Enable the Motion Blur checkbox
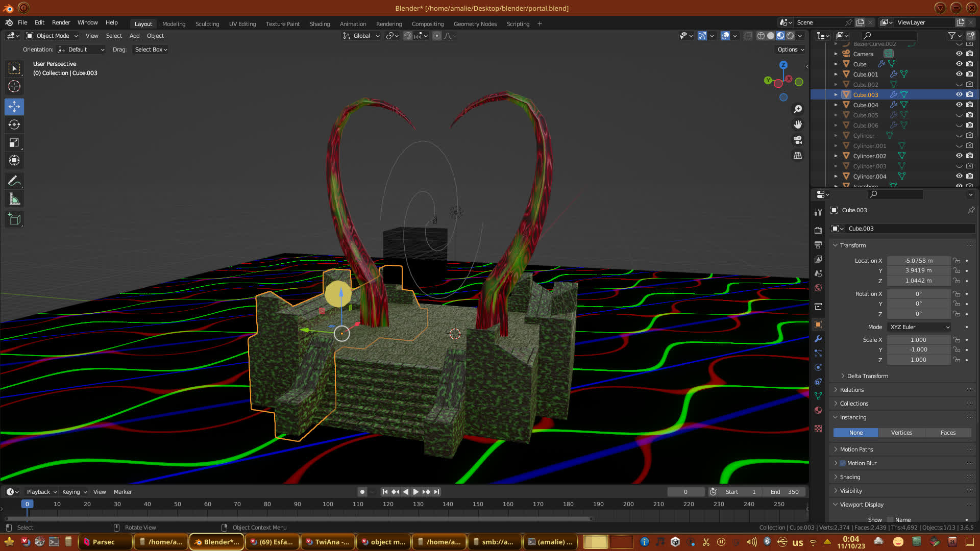This screenshot has height=551, width=980. pyautogui.click(x=843, y=463)
